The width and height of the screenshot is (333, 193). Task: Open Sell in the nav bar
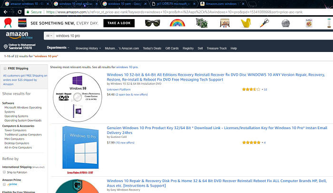click(200, 48)
